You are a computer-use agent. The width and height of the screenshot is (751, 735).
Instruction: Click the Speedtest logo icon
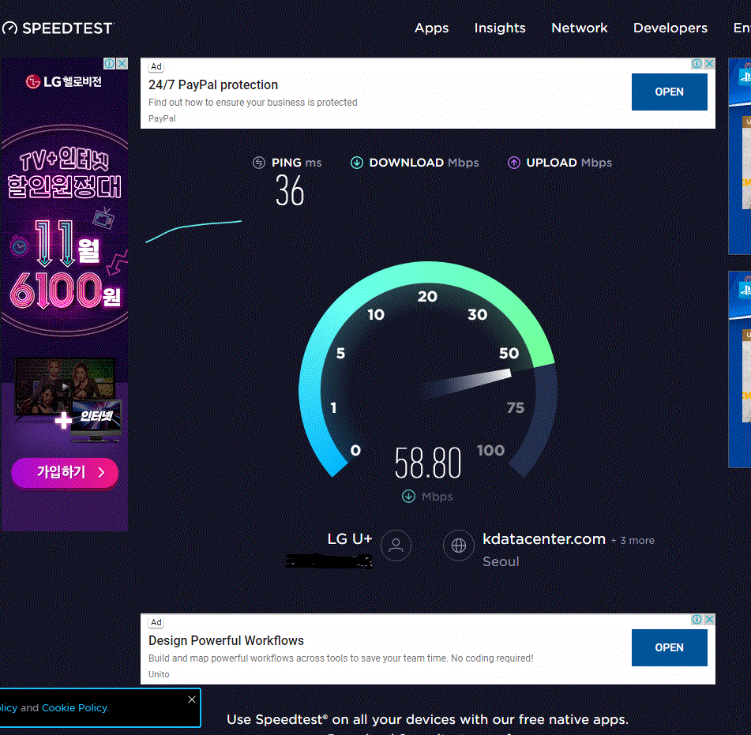coord(9,28)
